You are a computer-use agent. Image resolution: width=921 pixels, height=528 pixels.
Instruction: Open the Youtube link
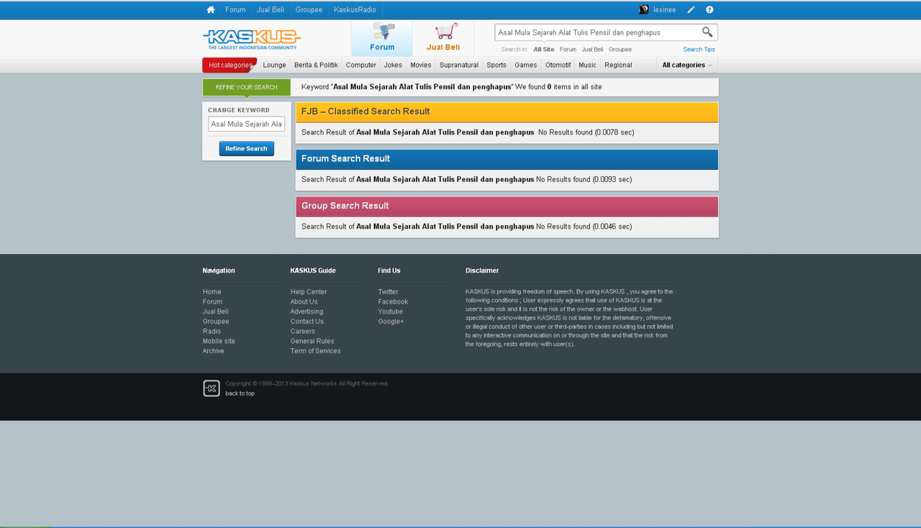pos(391,311)
